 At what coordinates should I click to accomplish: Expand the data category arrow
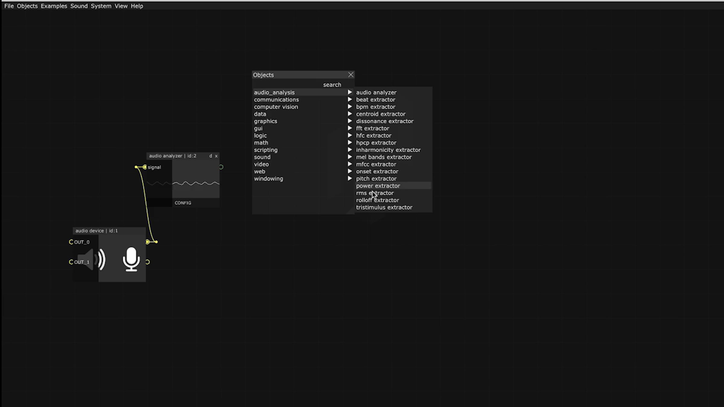(x=350, y=114)
